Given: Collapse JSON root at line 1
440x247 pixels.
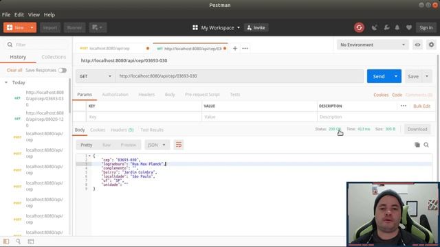Looking at the screenshot, I should [89, 156].
